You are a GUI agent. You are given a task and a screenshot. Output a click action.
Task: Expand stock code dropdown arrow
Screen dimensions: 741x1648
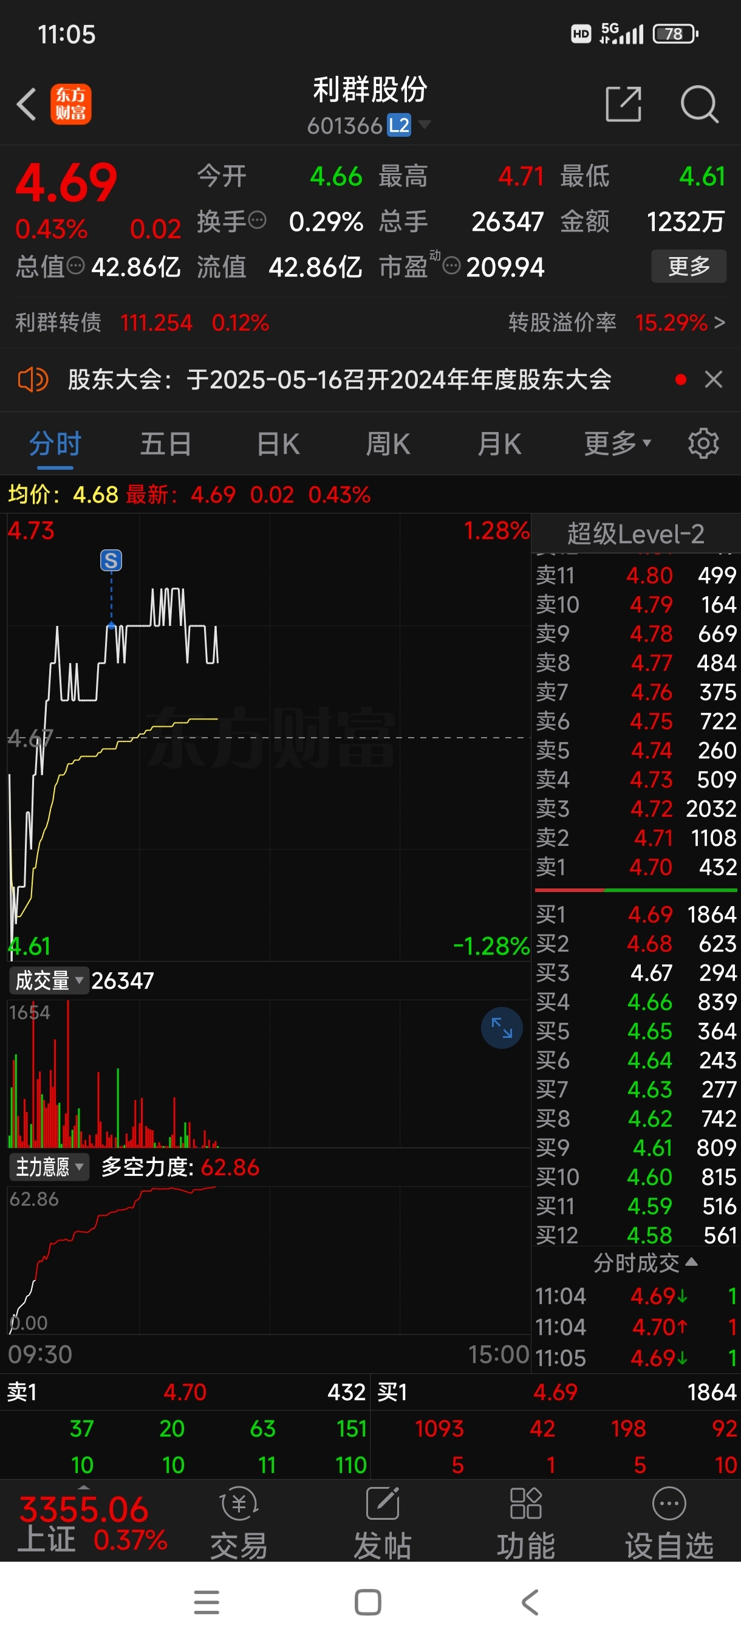coord(424,125)
